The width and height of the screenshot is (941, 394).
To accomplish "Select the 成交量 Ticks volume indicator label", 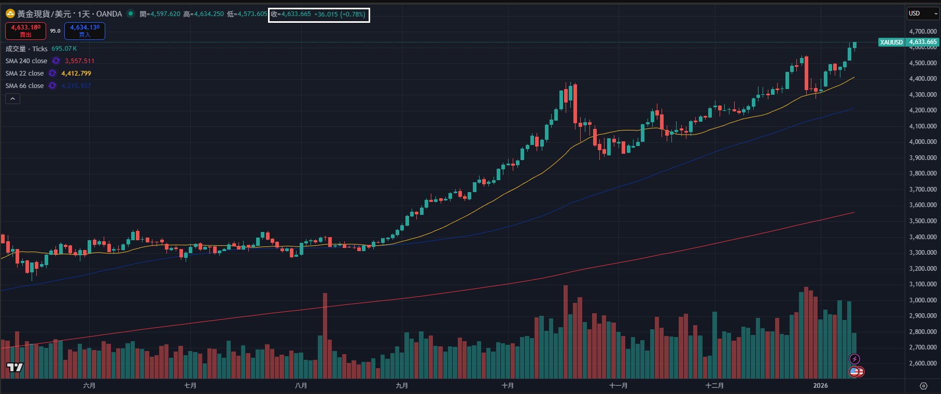I will pyautogui.click(x=26, y=49).
